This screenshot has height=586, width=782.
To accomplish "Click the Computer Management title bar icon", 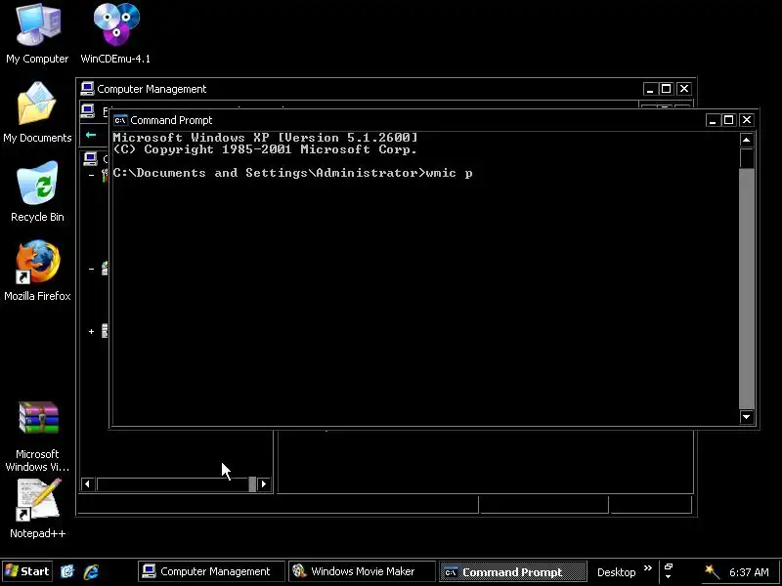I will 87,89.
